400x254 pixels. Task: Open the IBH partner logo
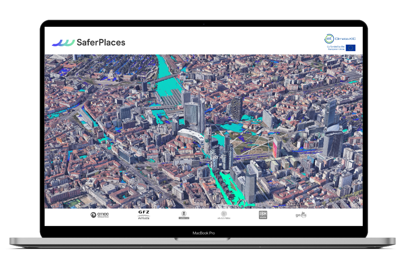[263, 215]
